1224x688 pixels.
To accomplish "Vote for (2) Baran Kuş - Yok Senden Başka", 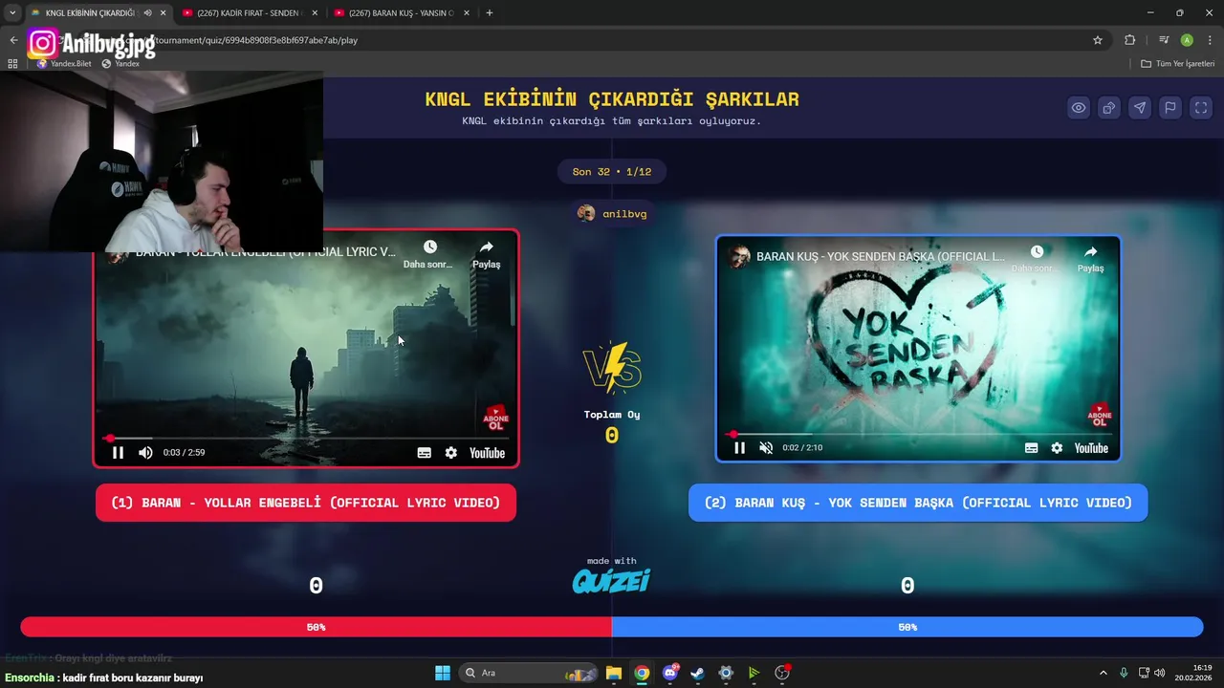I will 918,503.
